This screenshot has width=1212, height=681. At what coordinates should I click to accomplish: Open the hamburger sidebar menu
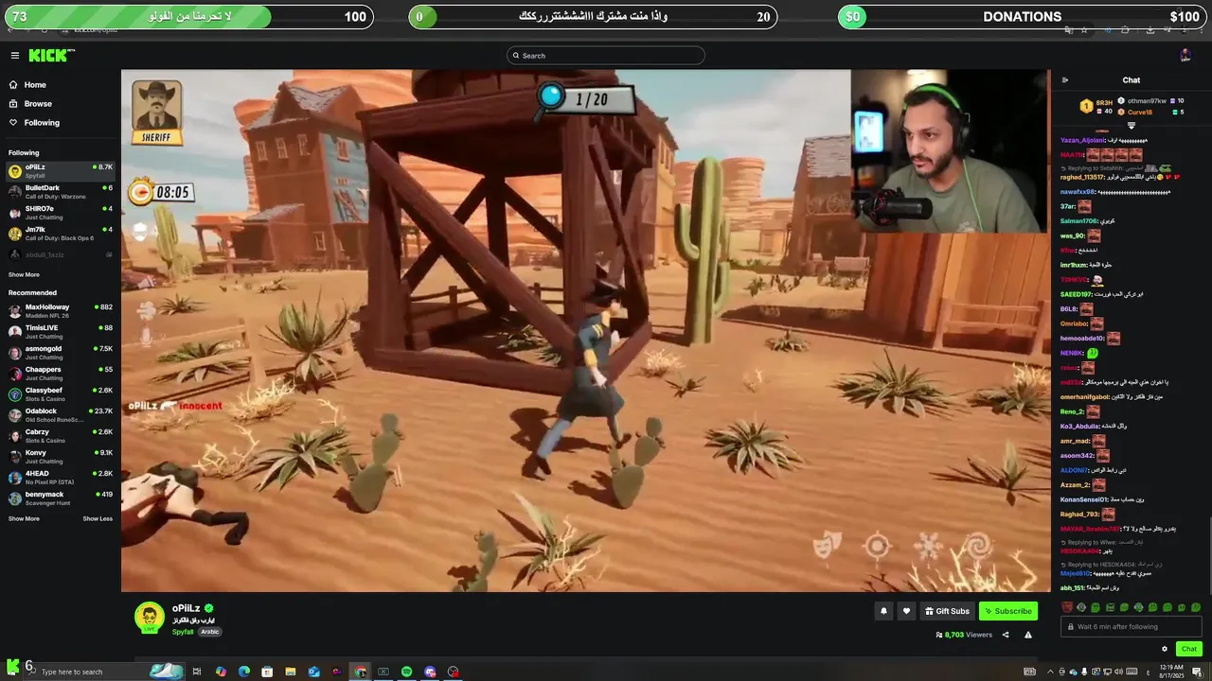pos(15,56)
